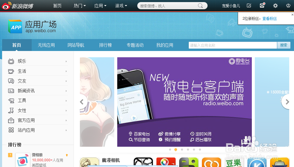Switch to the 我的应用 tab
The width and height of the screenshot is (294, 167).
[164, 45]
